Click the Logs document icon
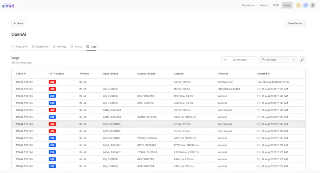The height and width of the screenshot is (173, 320). [x=88, y=47]
